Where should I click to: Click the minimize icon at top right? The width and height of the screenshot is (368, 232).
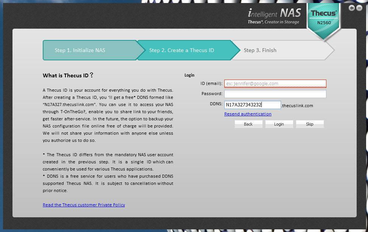pos(359,8)
